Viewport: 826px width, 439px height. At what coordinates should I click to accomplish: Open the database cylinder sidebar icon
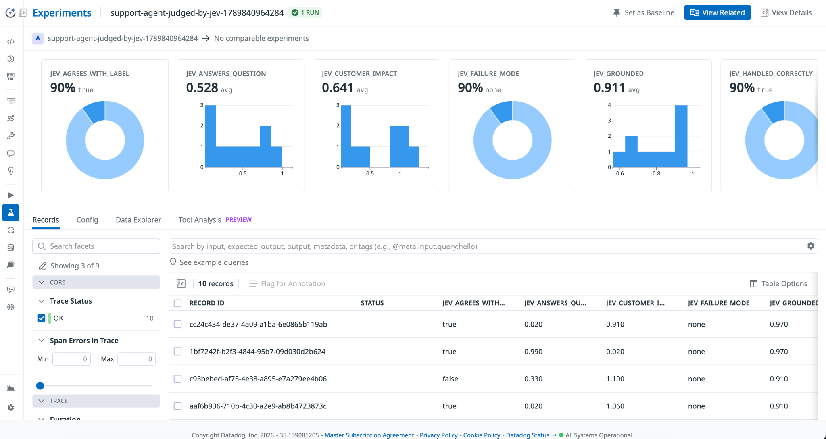(x=11, y=248)
